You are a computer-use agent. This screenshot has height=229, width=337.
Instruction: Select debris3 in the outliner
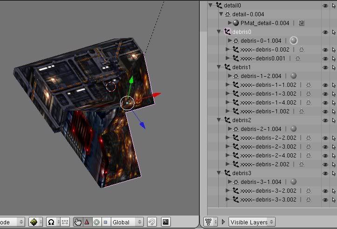[x=241, y=173]
